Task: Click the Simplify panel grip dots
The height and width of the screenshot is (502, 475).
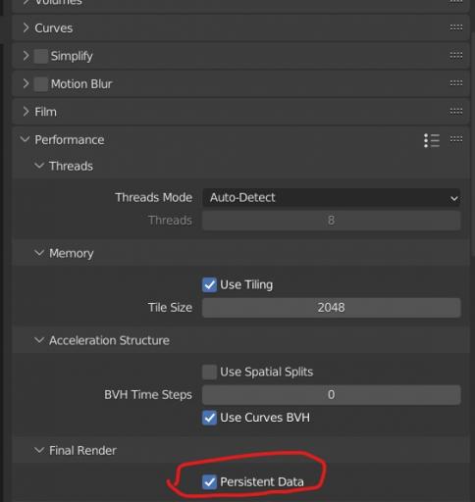Action: tap(456, 56)
